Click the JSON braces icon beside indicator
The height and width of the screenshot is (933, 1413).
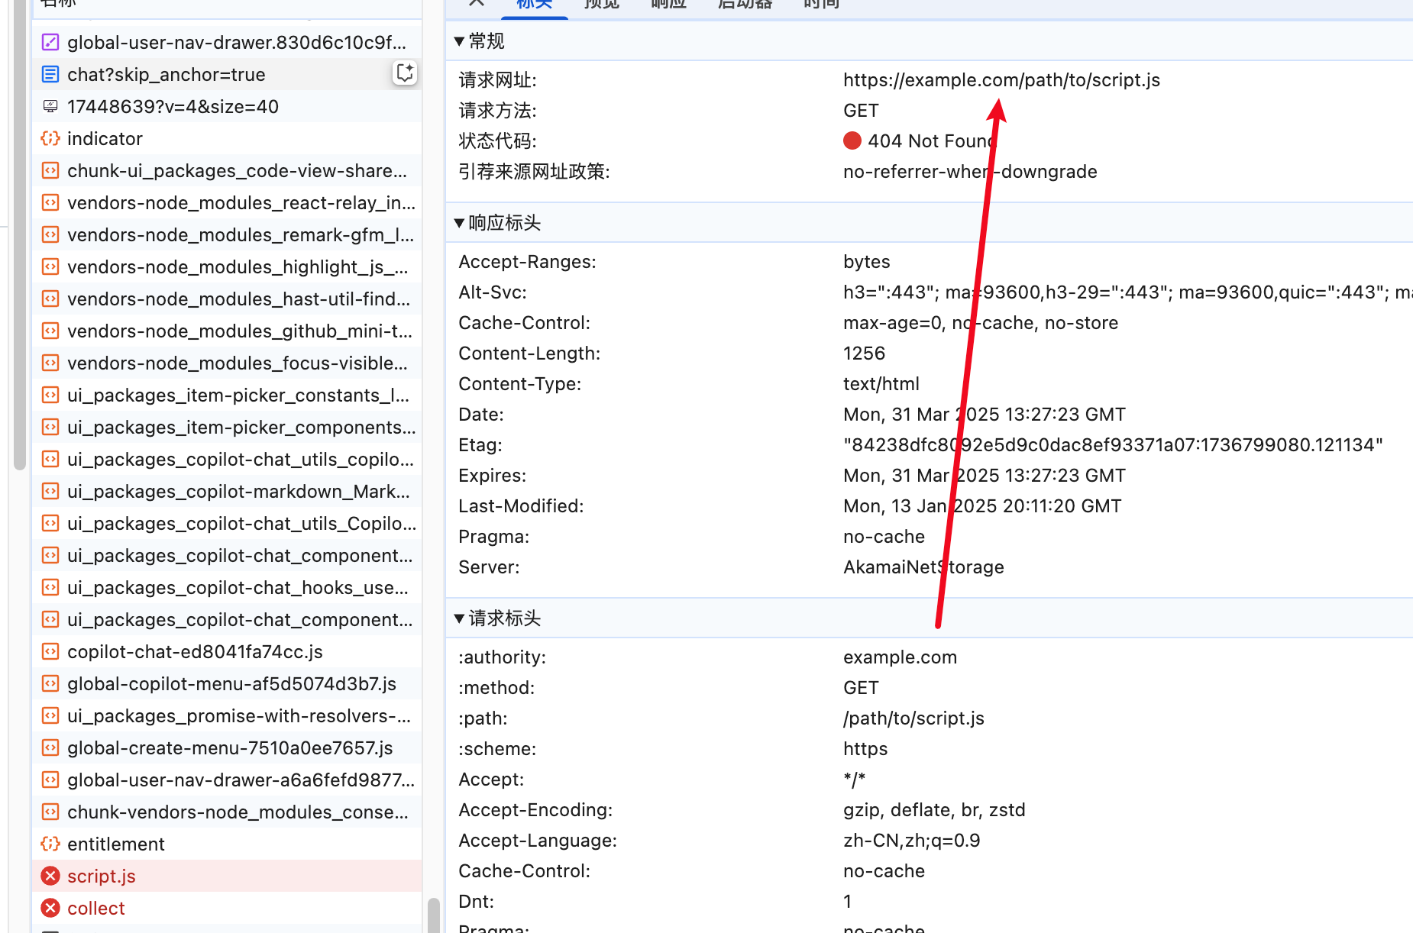pyautogui.click(x=50, y=138)
